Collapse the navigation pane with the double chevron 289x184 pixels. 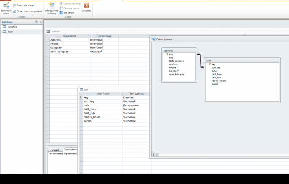pyautogui.click(x=40, y=22)
